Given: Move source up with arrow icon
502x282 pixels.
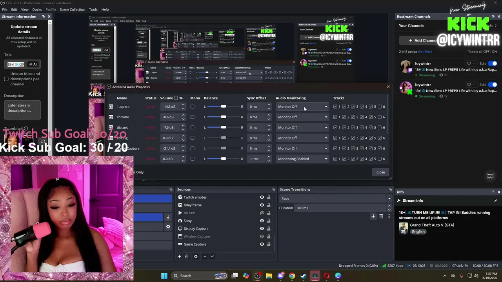Looking at the screenshot, I should pos(205,257).
